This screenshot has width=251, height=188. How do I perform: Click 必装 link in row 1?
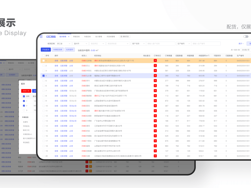[71, 61]
